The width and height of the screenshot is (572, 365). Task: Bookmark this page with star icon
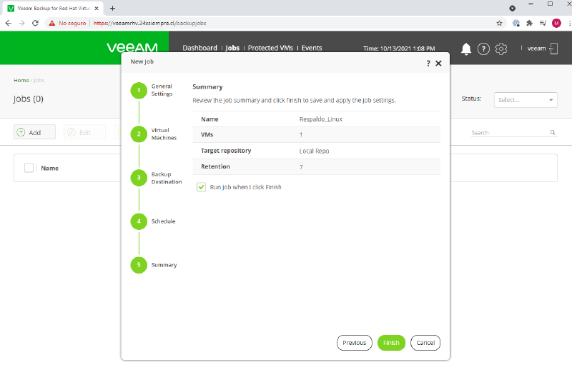[x=499, y=24]
